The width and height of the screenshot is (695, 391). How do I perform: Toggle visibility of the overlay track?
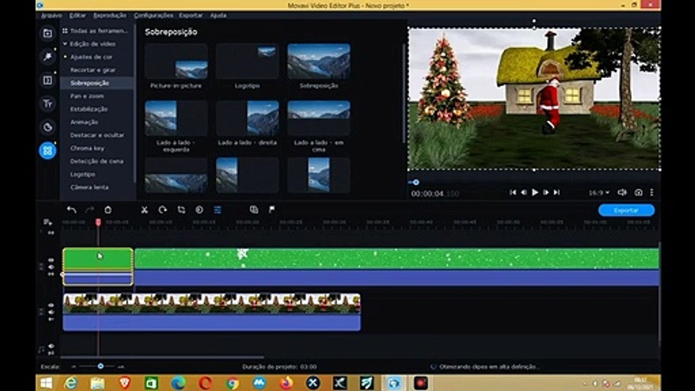click(51, 260)
